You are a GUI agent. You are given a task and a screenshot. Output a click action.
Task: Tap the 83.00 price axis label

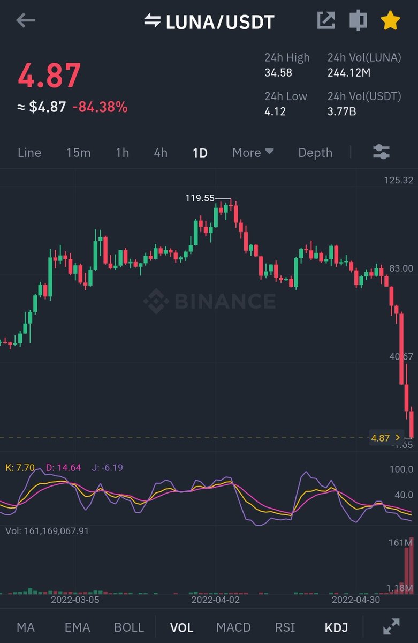(x=401, y=268)
